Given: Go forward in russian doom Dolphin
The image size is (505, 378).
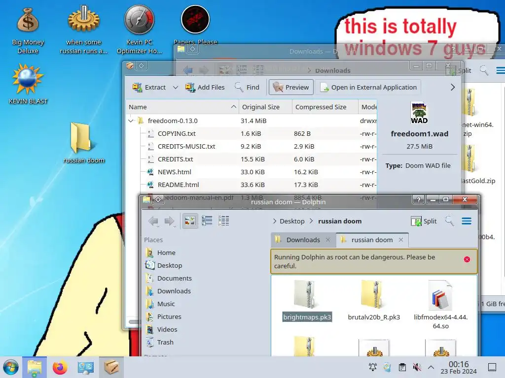Looking at the screenshot, I should tap(170, 221).
